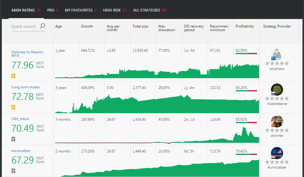Viewport: 304px width, 177px height.
Task: Toggle favourite bookmark for Stairway to Heaven MT4
Action: (x=13, y=76)
